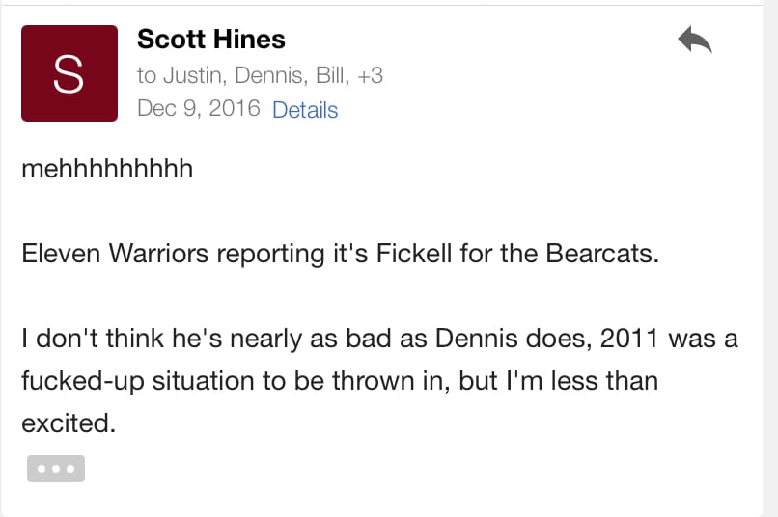The image size is (778, 517).
Task: Click the mehhhhhhhhh line
Action: 107,169
